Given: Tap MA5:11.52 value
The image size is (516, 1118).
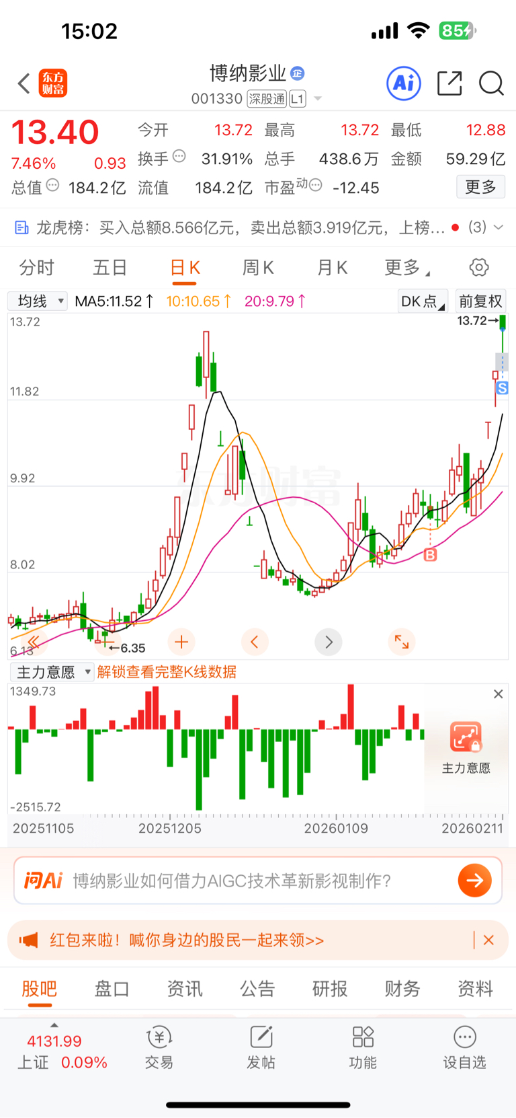Looking at the screenshot, I should (114, 301).
